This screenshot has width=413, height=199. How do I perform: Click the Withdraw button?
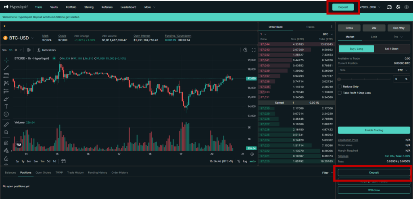click(374, 190)
